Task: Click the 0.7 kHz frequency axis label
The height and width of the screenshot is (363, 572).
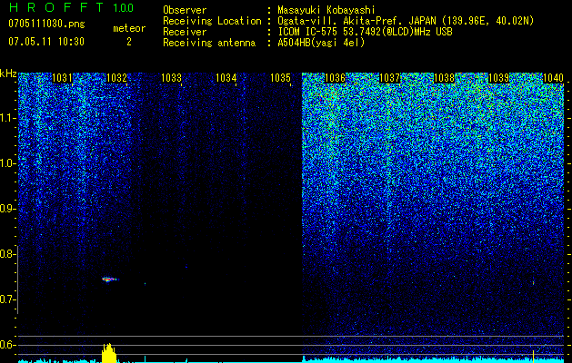Action: point(7,299)
